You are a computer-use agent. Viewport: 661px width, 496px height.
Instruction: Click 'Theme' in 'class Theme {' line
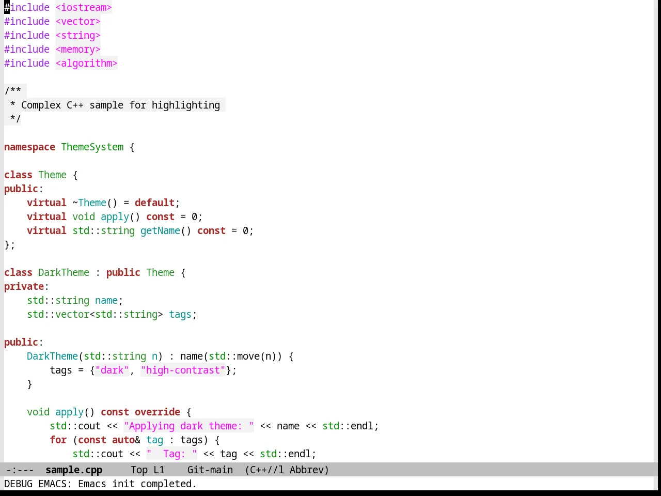click(x=52, y=175)
